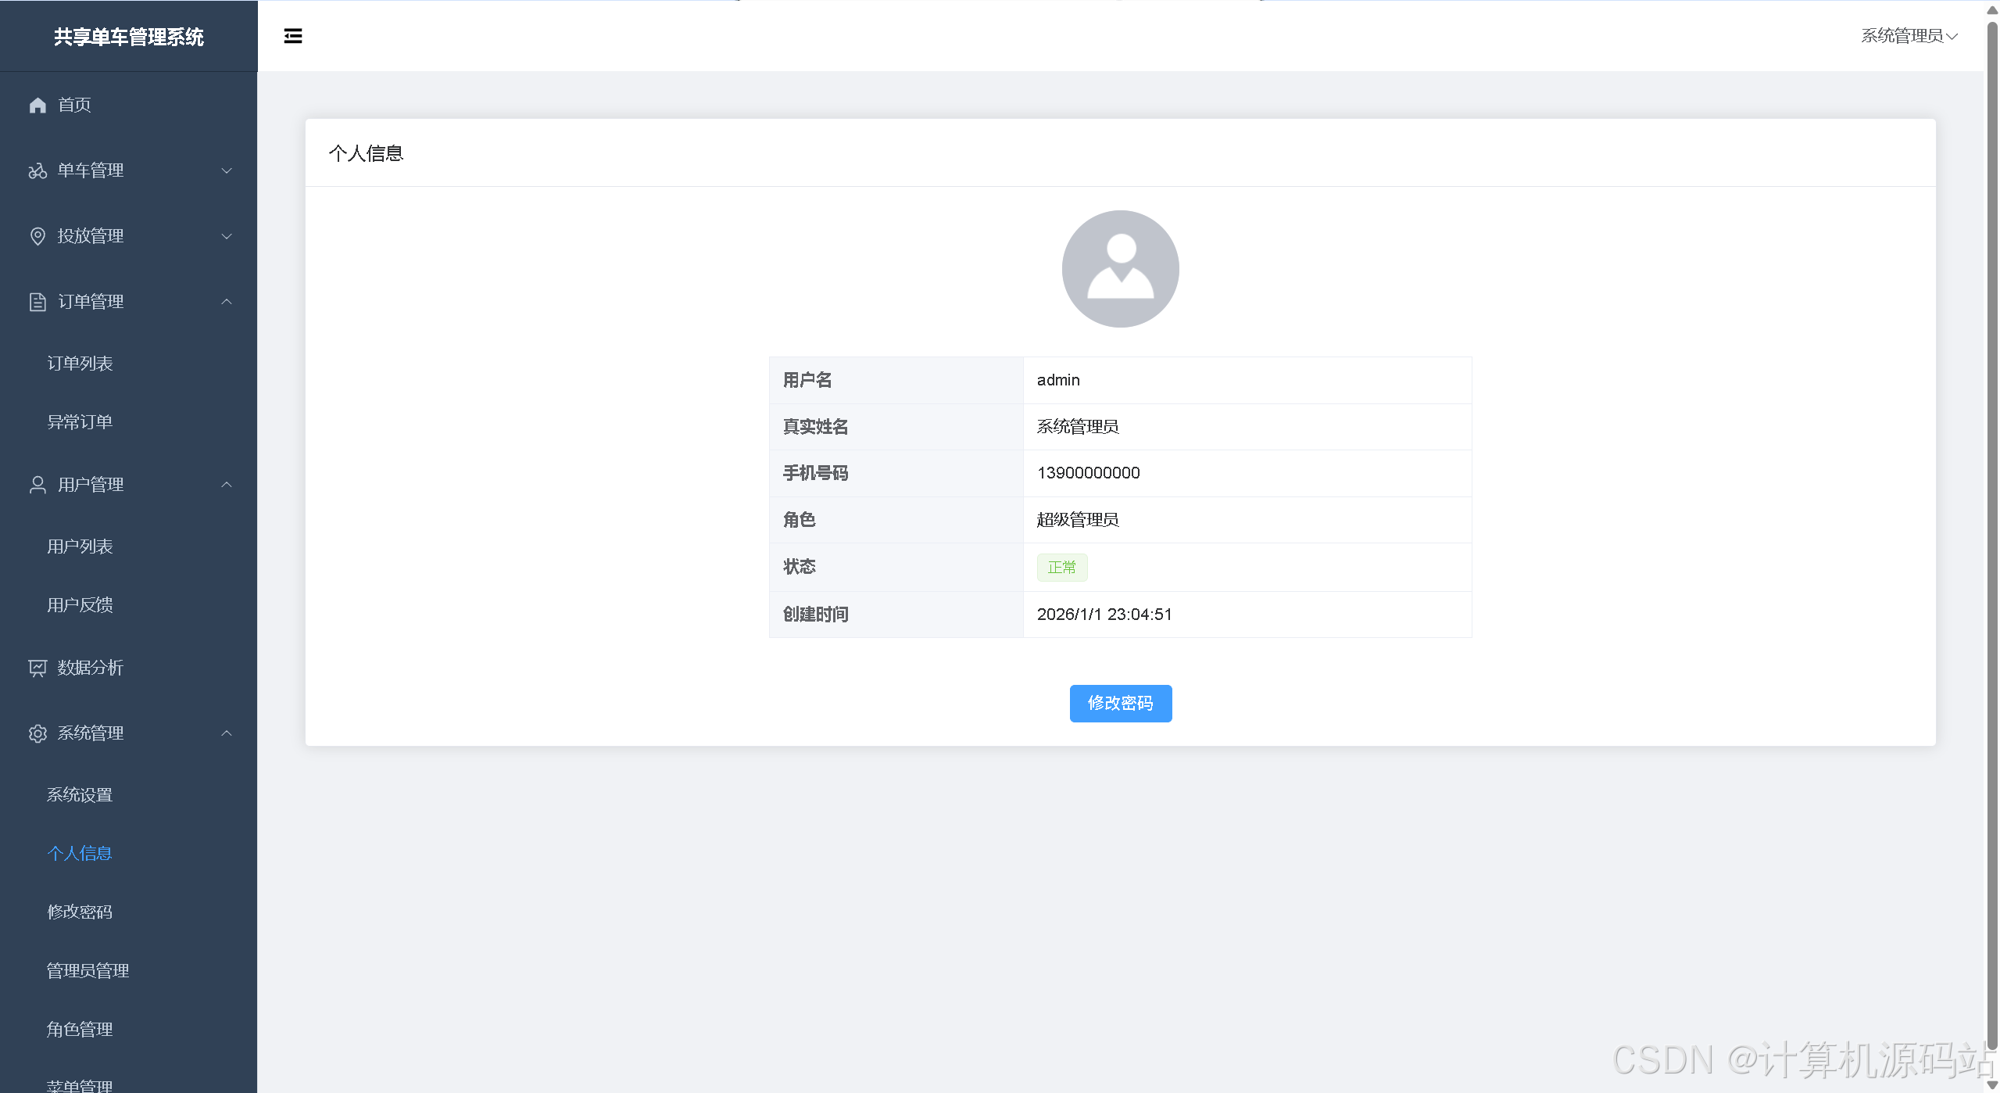The height and width of the screenshot is (1093, 2000).
Task: Click the document icon for 订单管理
Action: (38, 302)
